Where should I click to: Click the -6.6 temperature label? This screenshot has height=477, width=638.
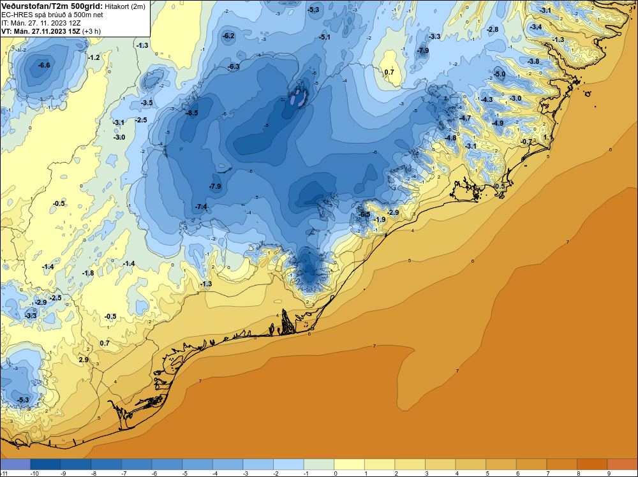coord(44,65)
